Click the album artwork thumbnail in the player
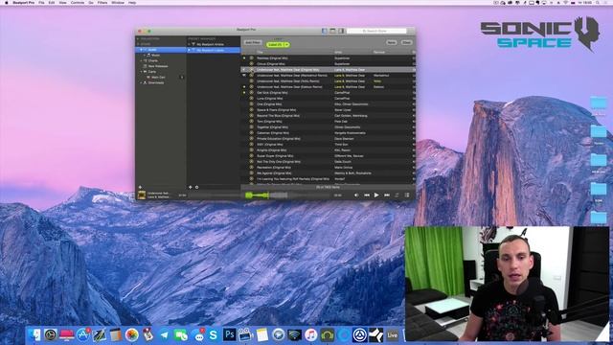Screen dimensions: 613x345 142,195
